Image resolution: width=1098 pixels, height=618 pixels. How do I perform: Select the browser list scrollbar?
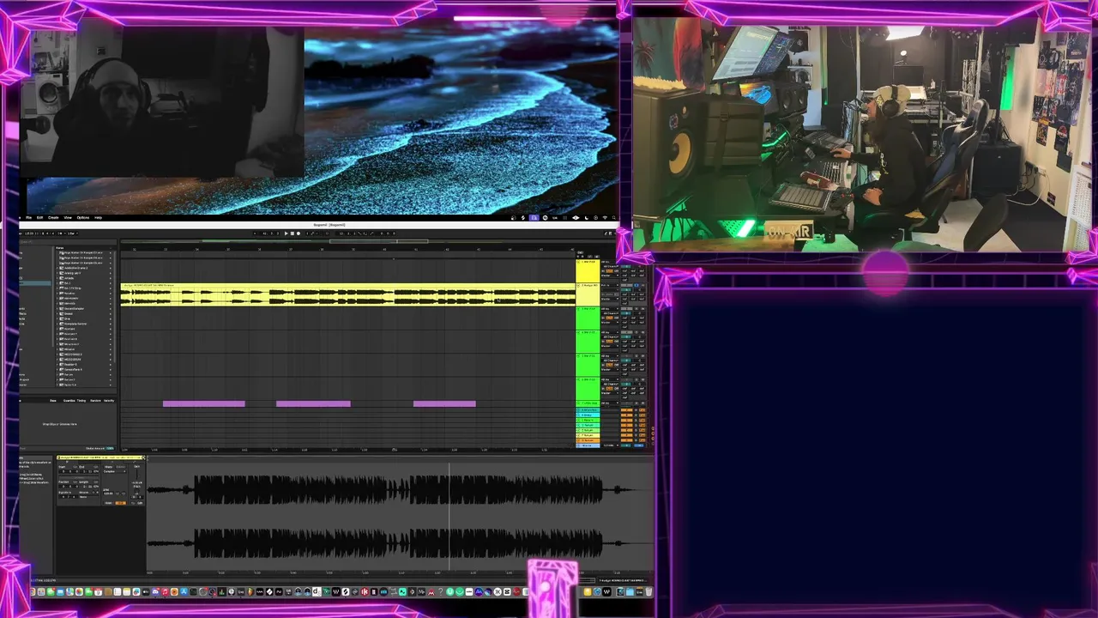[115, 306]
